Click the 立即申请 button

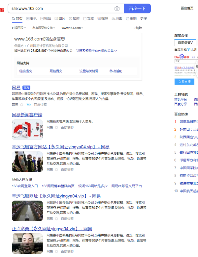pos(184,82)
